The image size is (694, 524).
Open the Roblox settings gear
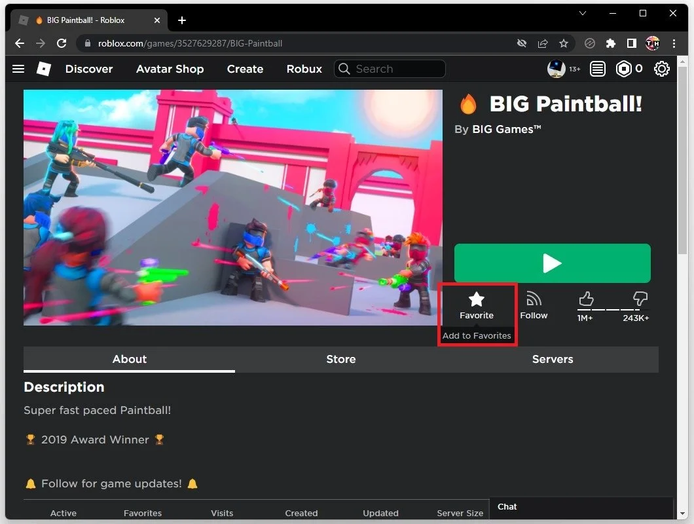point(662,69)
